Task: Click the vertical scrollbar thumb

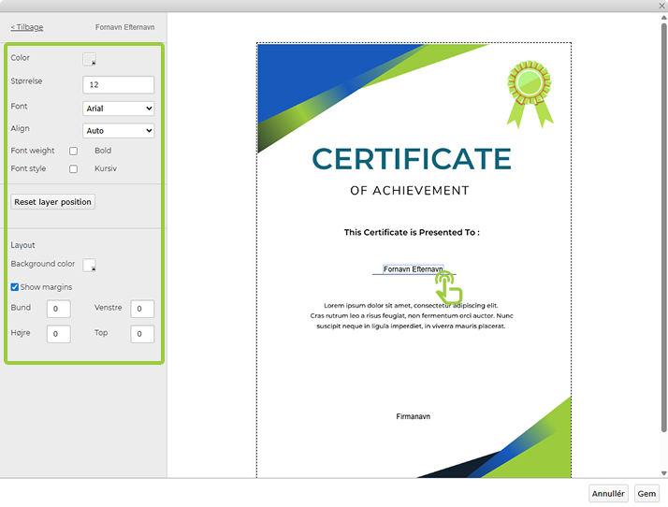Action: pos(663,227)
